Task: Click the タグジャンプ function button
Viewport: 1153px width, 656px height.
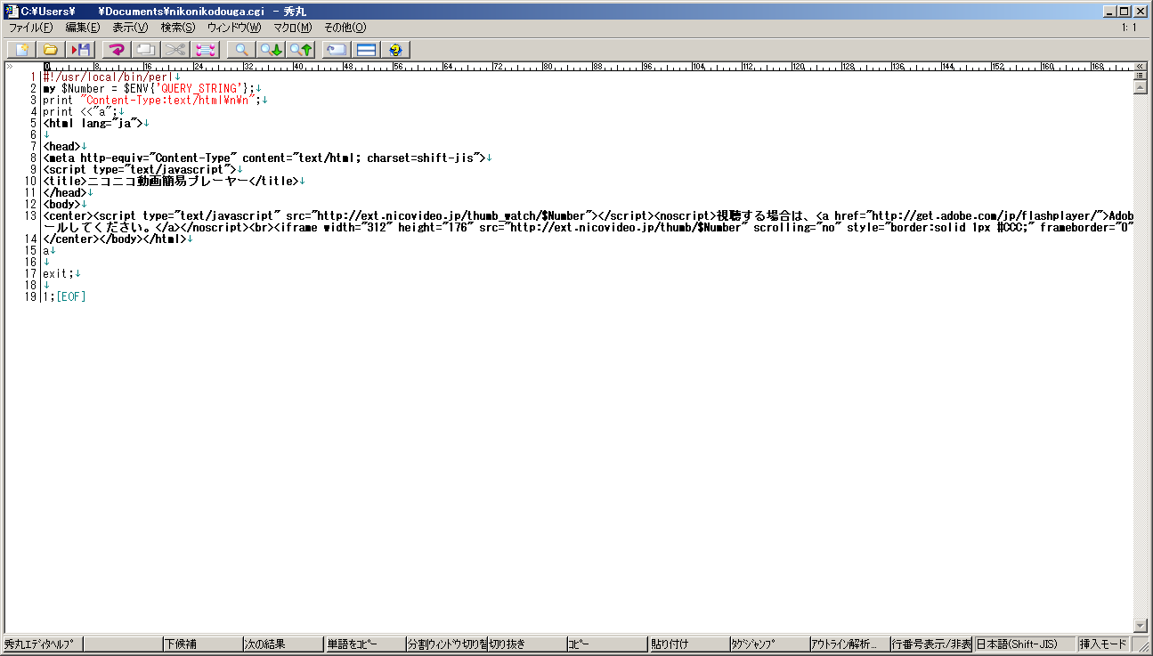Action: pos(768,644)
